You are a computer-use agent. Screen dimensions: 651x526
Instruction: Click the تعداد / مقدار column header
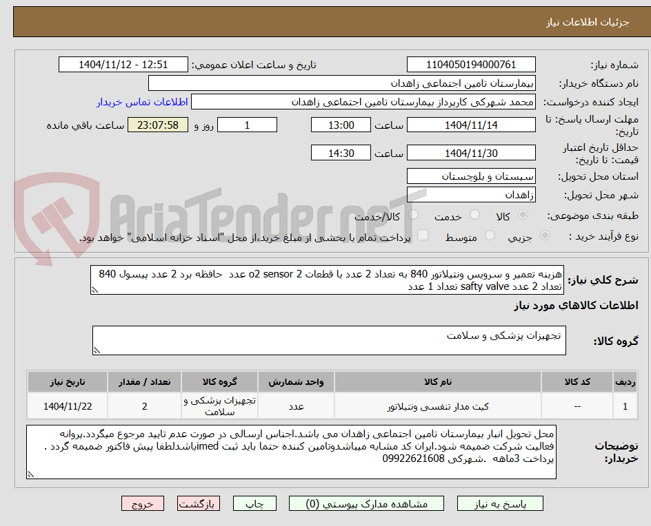point(145,381)
